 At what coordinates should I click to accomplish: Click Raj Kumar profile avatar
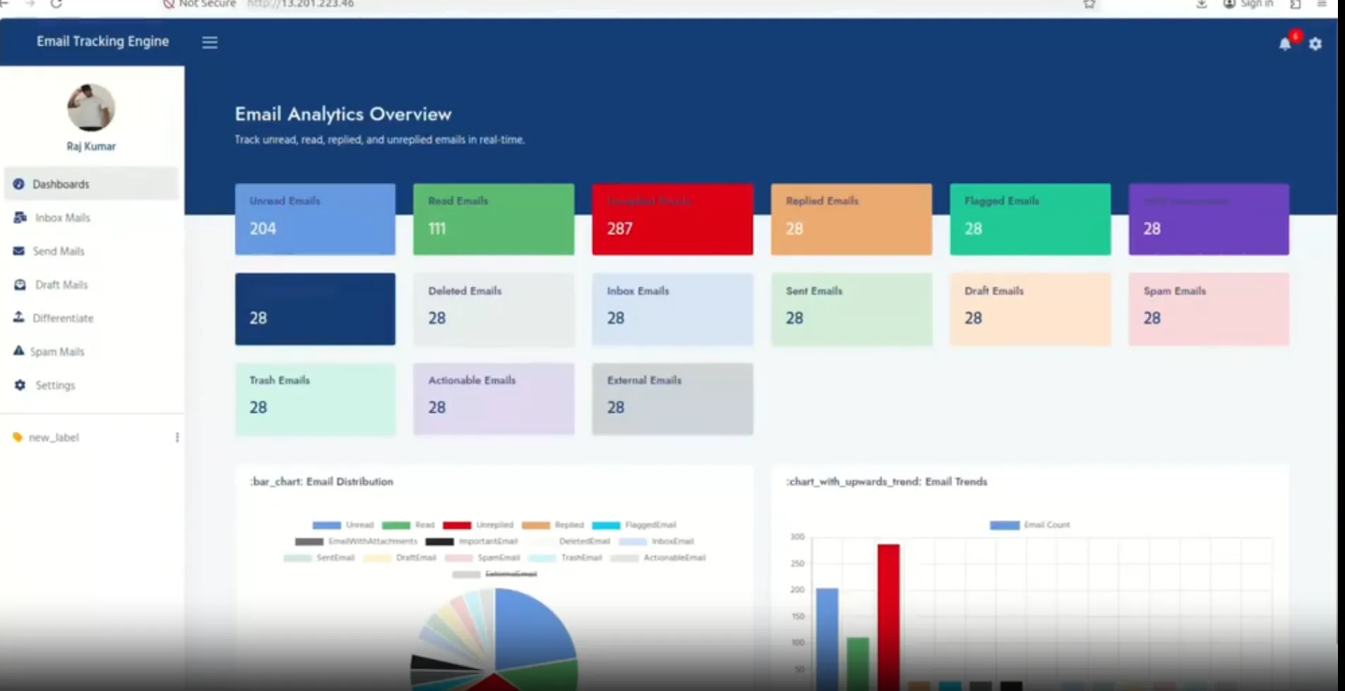click(91, 107)
